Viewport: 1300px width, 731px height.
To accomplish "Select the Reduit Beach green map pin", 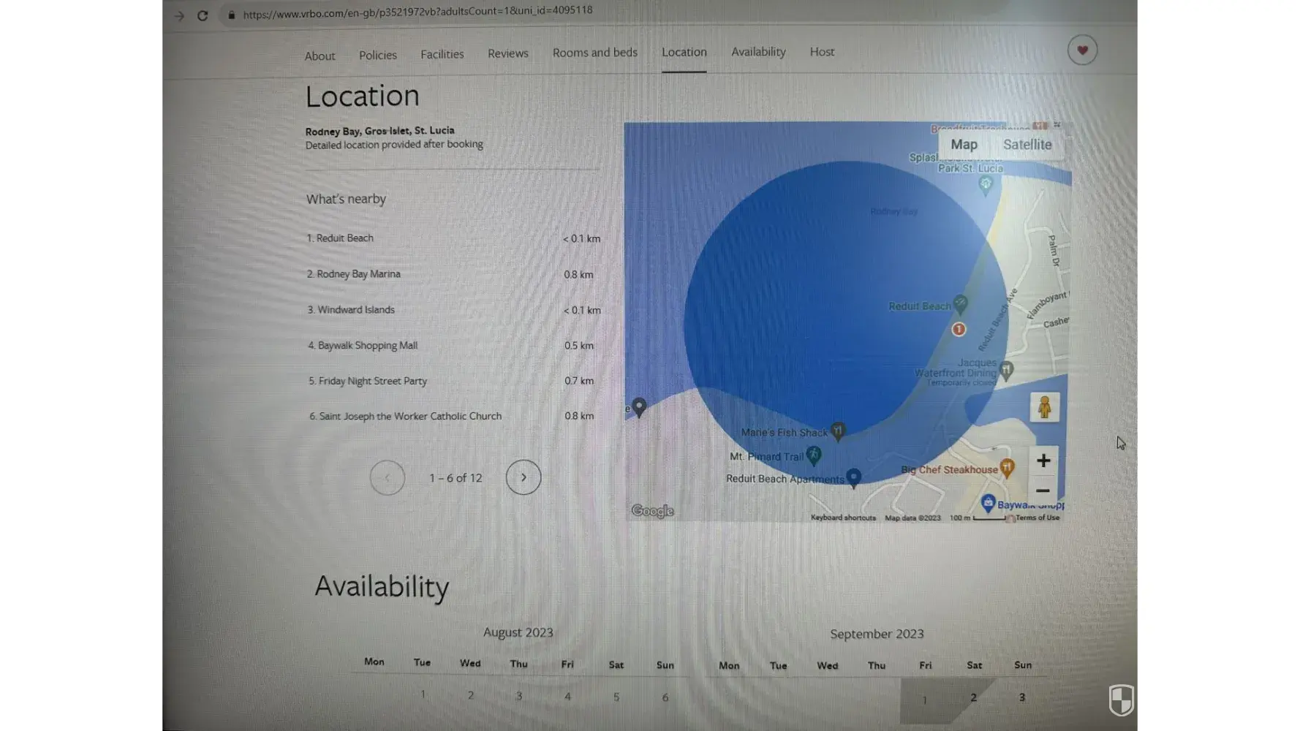I will pos(961,303).
